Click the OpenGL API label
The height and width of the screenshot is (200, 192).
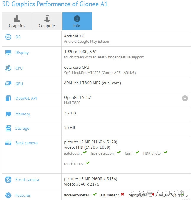(x=26, y=98)
